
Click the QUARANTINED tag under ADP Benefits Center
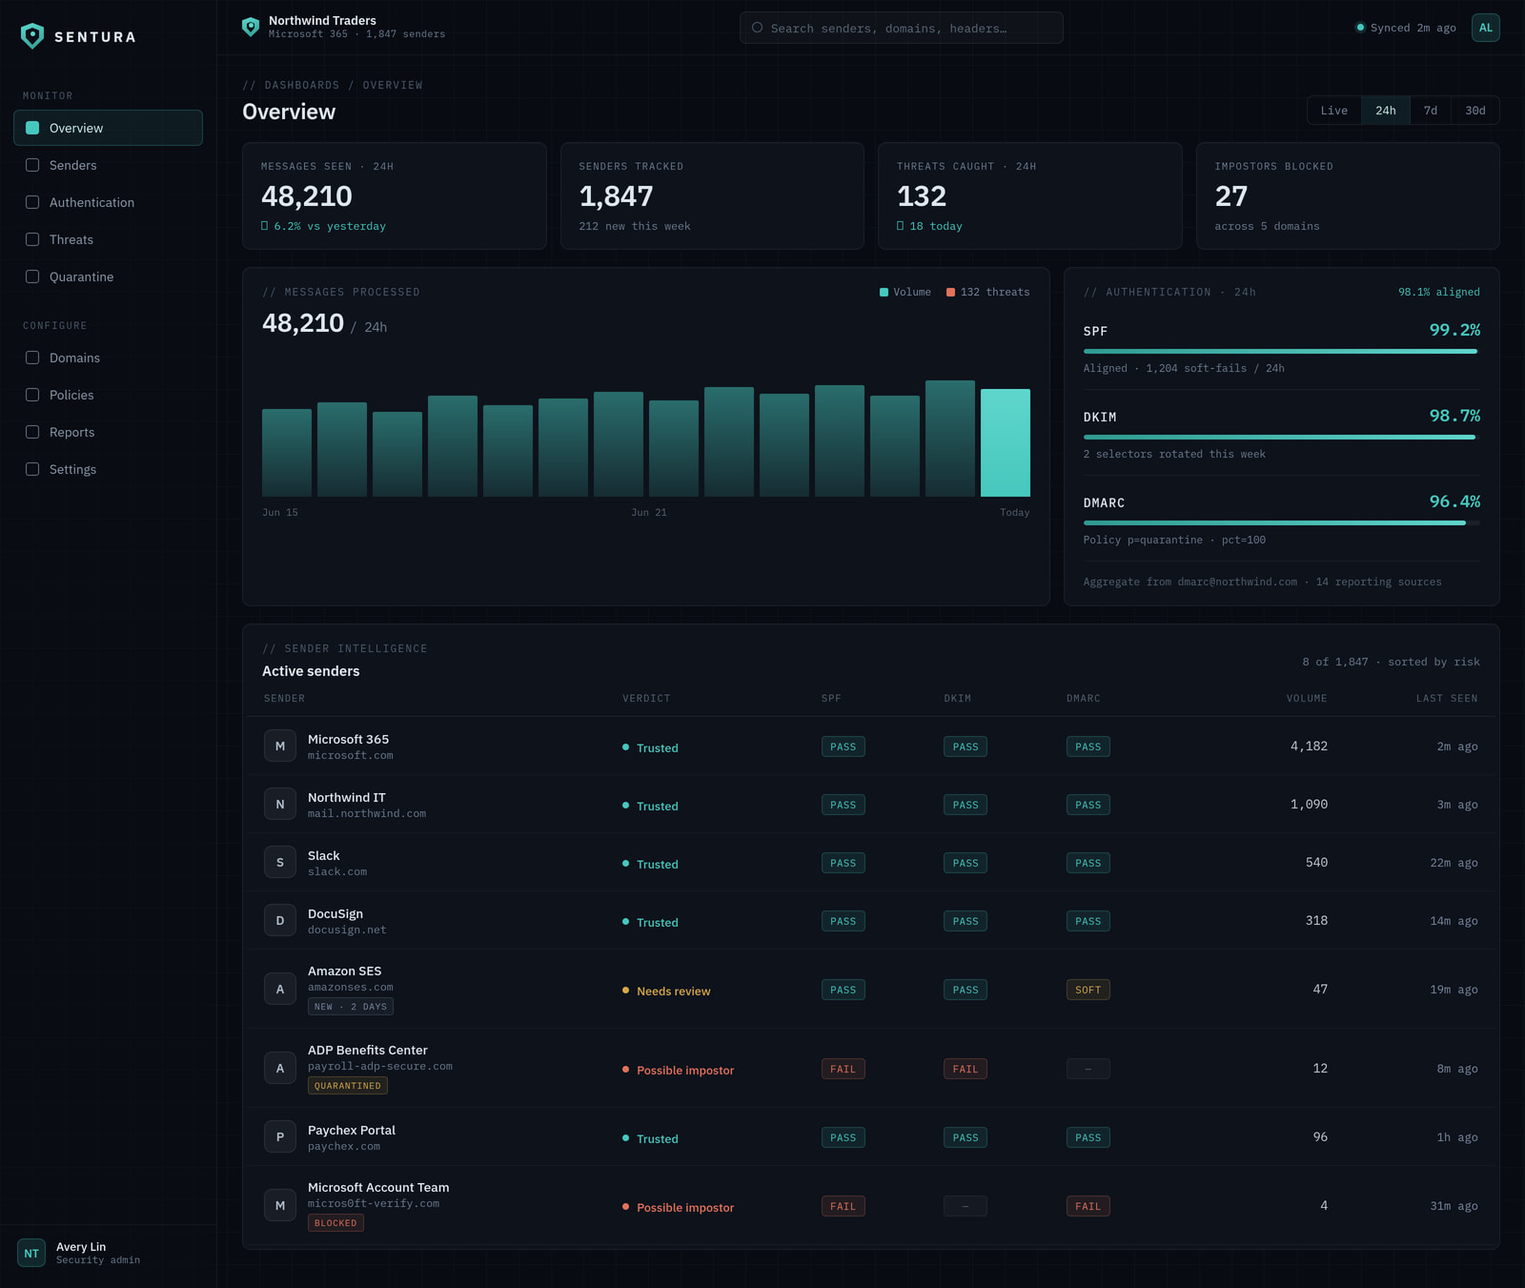[348, 1086]
